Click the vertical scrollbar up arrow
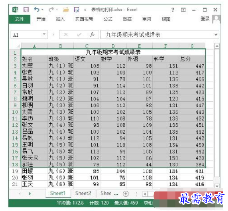The height and width of the screenshot is (211, 228). [217, 46]
